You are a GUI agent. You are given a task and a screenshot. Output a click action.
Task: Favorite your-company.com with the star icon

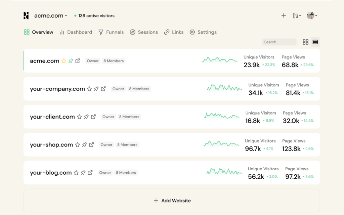click(89, 89)
